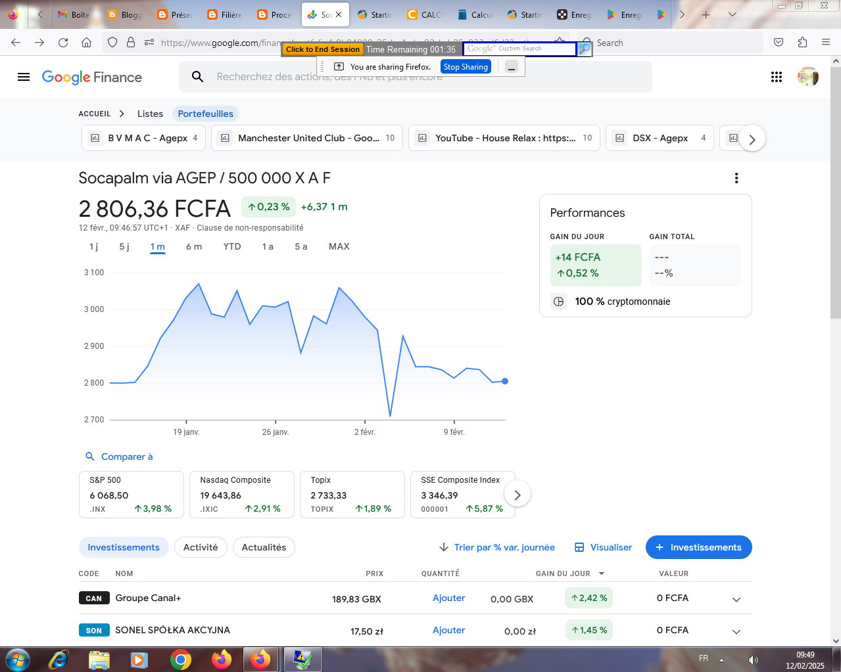Click the ACCUEIL breadcrumb link
Viewport: 841px width, 672px height.
95,114
